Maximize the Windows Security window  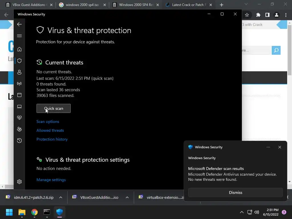222,14
